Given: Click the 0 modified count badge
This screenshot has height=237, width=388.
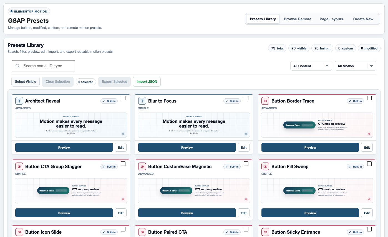Looking at the screenshot, I should click(369, 48).
